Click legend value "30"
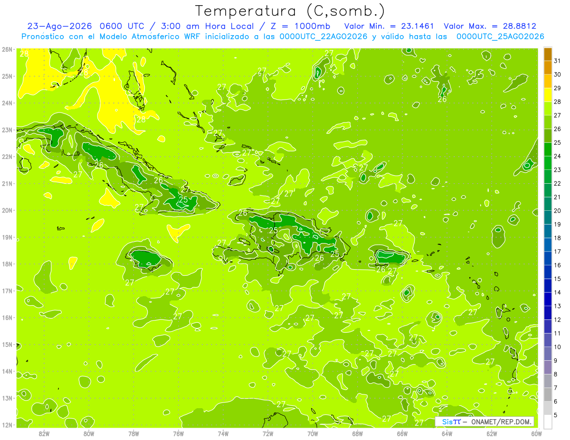This screenshot has height=440, width=570. coord(557,75)
